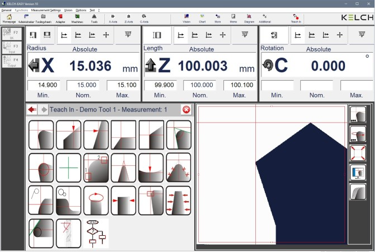This screenshot has height=252, width=378.
Task: Toggle the leftmost radius icon in Radius panel
Action: click(33, 35)
